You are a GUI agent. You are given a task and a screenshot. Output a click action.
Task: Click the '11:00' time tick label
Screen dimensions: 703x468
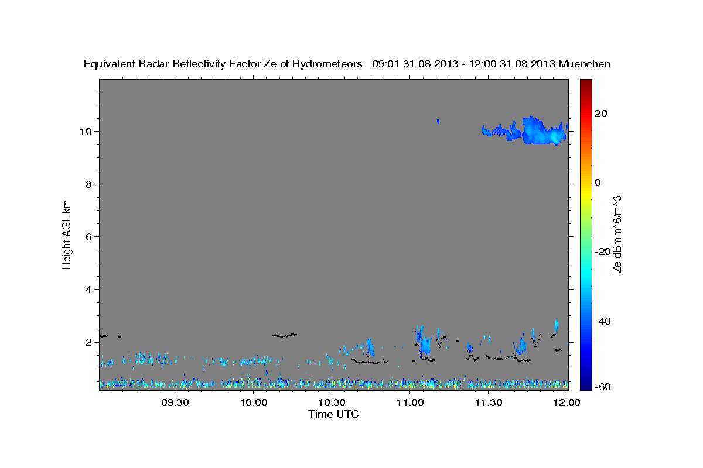point(410,402)
